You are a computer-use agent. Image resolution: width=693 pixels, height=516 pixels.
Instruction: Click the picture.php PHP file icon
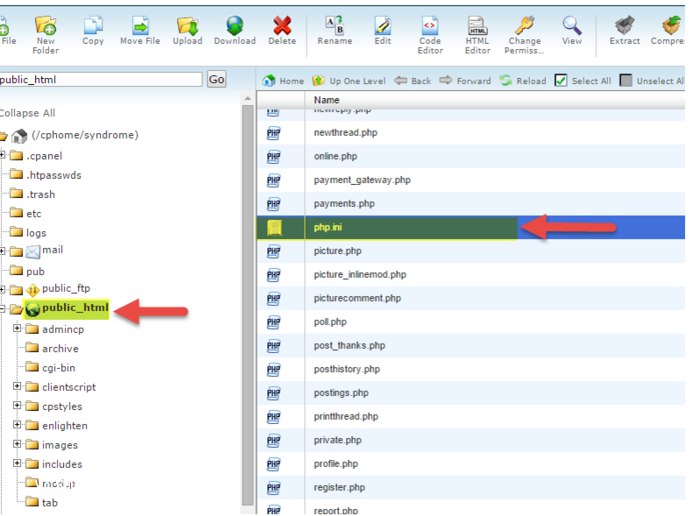(273, 251)
